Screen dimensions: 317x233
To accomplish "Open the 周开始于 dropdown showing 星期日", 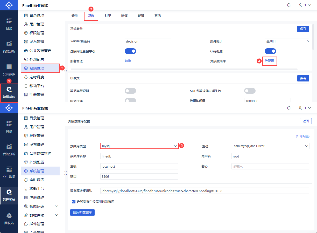I will click(287, 41).
